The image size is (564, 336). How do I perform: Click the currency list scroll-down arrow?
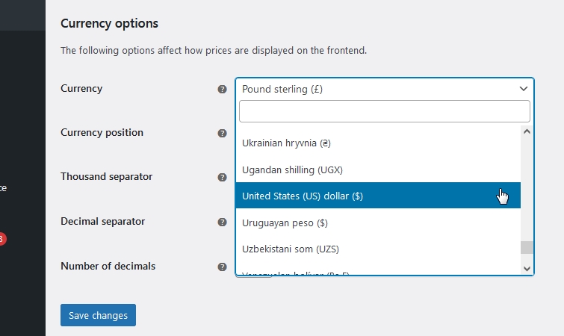527,269
